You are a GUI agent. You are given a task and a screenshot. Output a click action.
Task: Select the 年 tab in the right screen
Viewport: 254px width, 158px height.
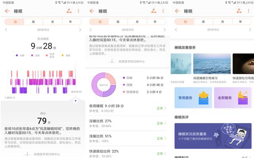click(x=242, y=22)
